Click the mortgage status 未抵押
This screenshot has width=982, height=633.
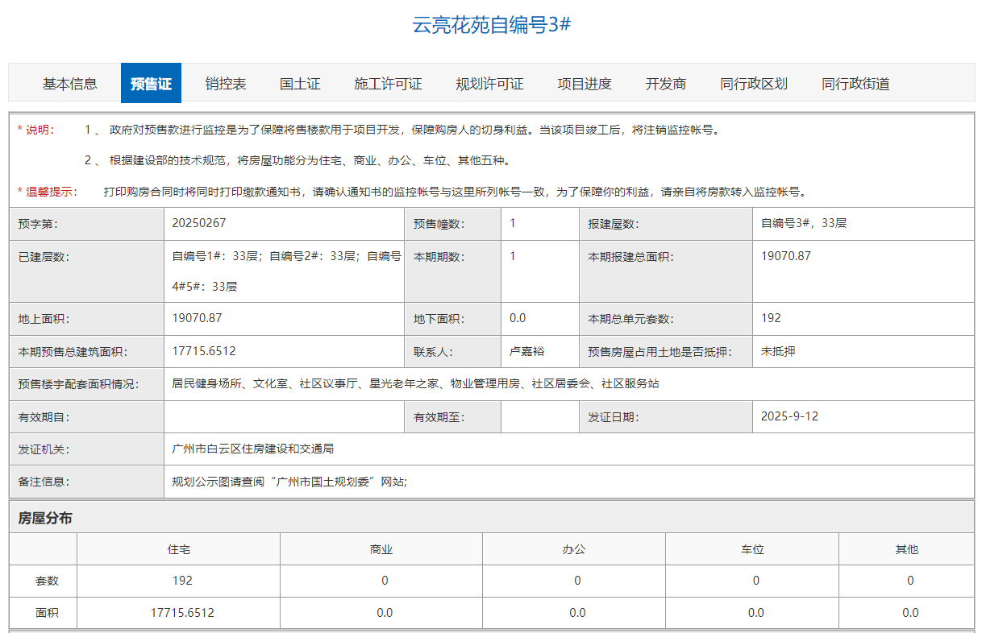pos(778,351)
